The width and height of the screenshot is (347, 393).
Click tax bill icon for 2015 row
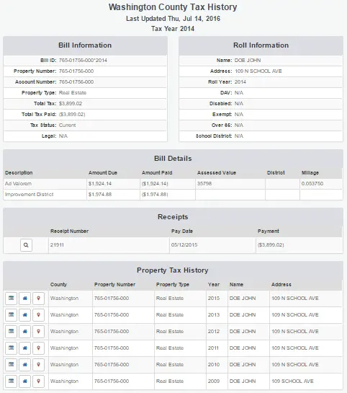coord(11,299)
